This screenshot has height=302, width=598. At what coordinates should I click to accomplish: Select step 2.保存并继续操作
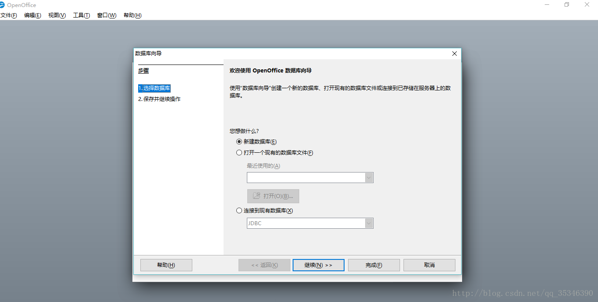[x=159, y=99]
